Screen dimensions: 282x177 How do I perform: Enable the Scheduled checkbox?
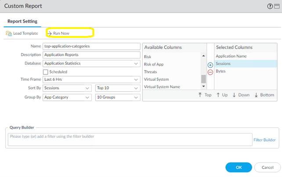coord(46,72)
